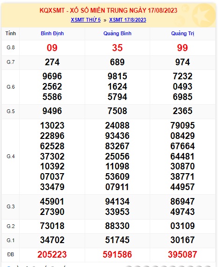Select Quảng Trị G.1 number 30167
The image size is (218, 267).
[182, 240]
